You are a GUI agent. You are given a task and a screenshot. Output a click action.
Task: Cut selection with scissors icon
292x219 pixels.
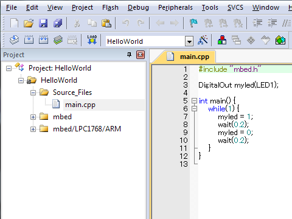coord(77,23)
